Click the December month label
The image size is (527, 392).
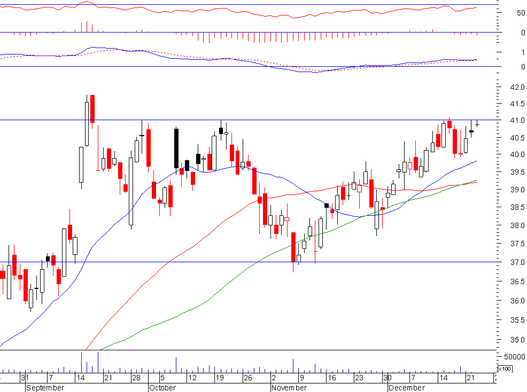pyautogui.click(x=407, y=388)
